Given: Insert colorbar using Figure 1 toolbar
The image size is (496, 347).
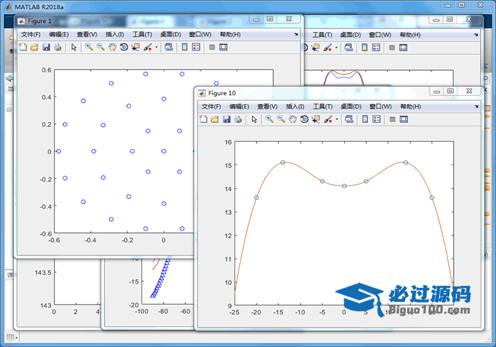Looking at the screenshot, I should point(185,47).
